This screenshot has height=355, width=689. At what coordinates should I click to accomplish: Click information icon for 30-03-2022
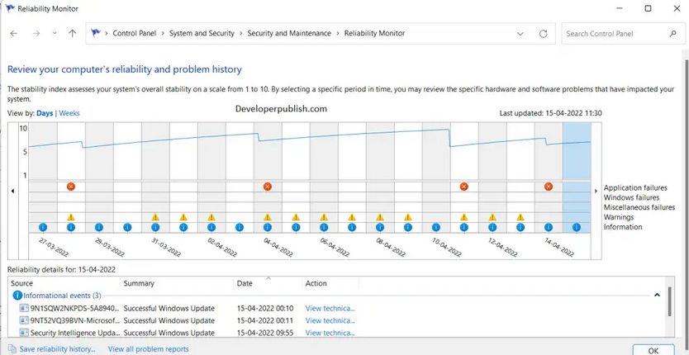coord(127,228)
